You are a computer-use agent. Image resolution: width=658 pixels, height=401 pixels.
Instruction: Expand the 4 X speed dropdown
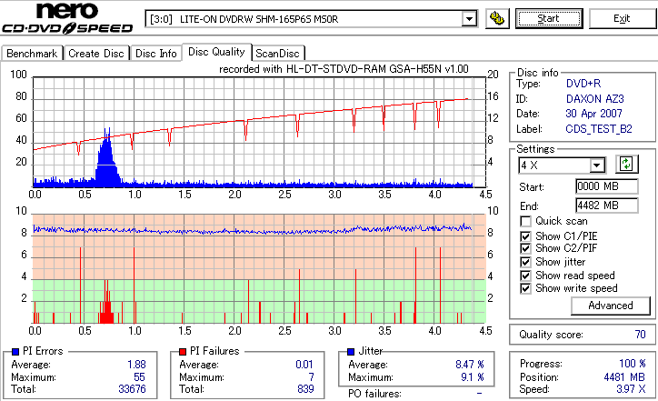coord(596,165)
